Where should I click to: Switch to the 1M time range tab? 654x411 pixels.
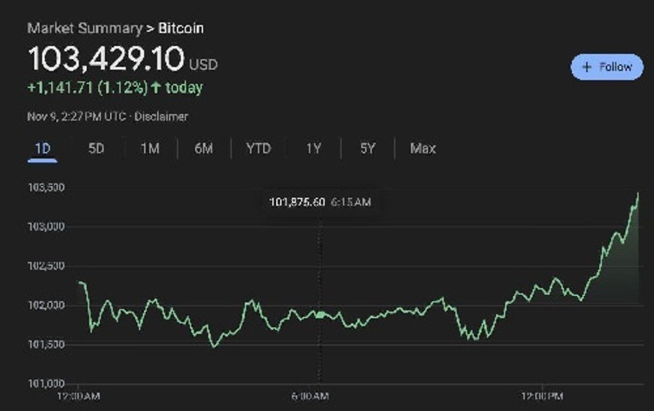[149, 148]
